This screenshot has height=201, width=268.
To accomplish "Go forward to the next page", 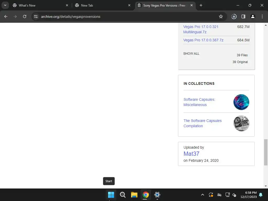I will 15,16.
